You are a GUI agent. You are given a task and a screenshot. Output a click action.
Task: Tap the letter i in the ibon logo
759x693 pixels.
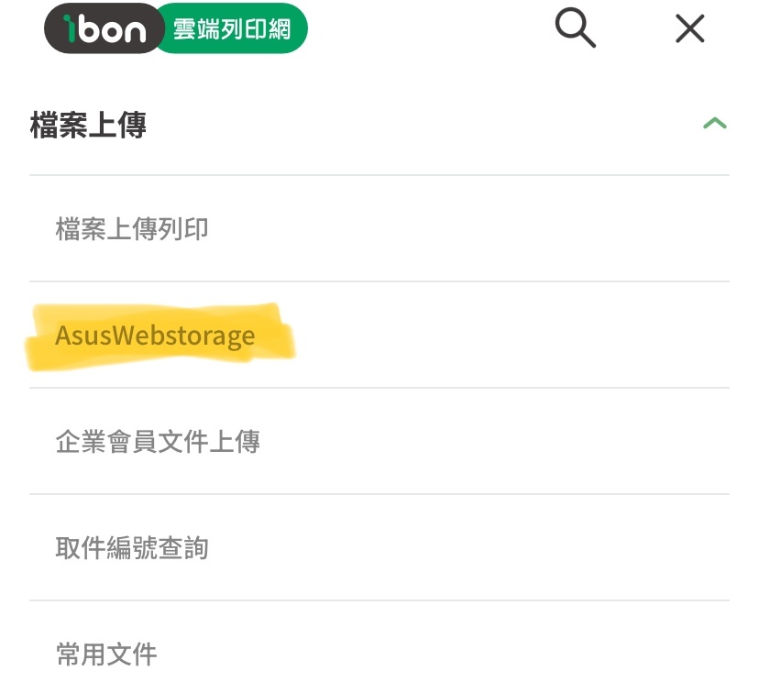[71, 28]
